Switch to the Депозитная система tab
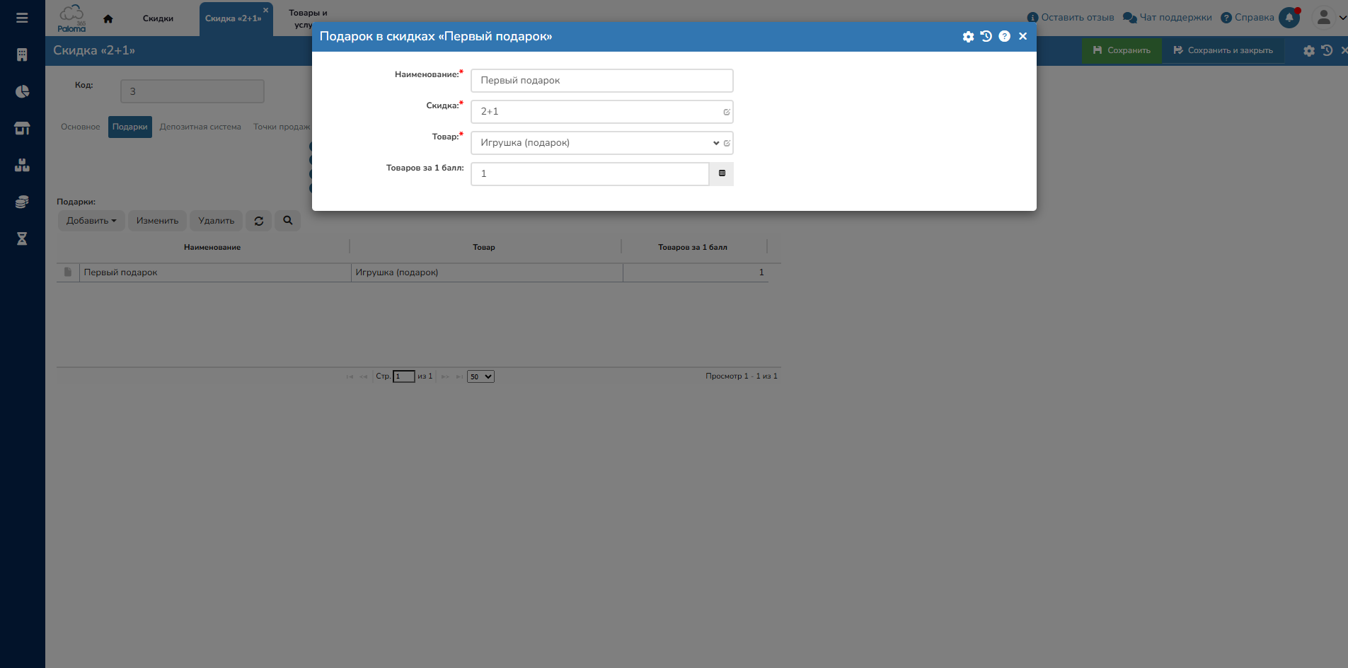Viewport: 1348px width, 668px height. pos(200,127)
